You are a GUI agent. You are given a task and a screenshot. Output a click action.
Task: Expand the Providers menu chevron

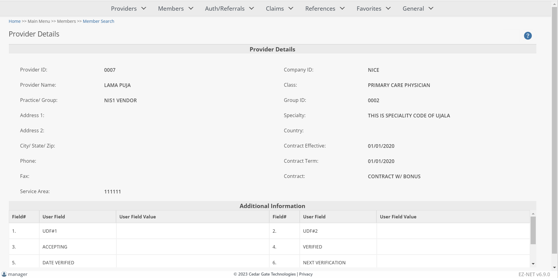(144, 9)
